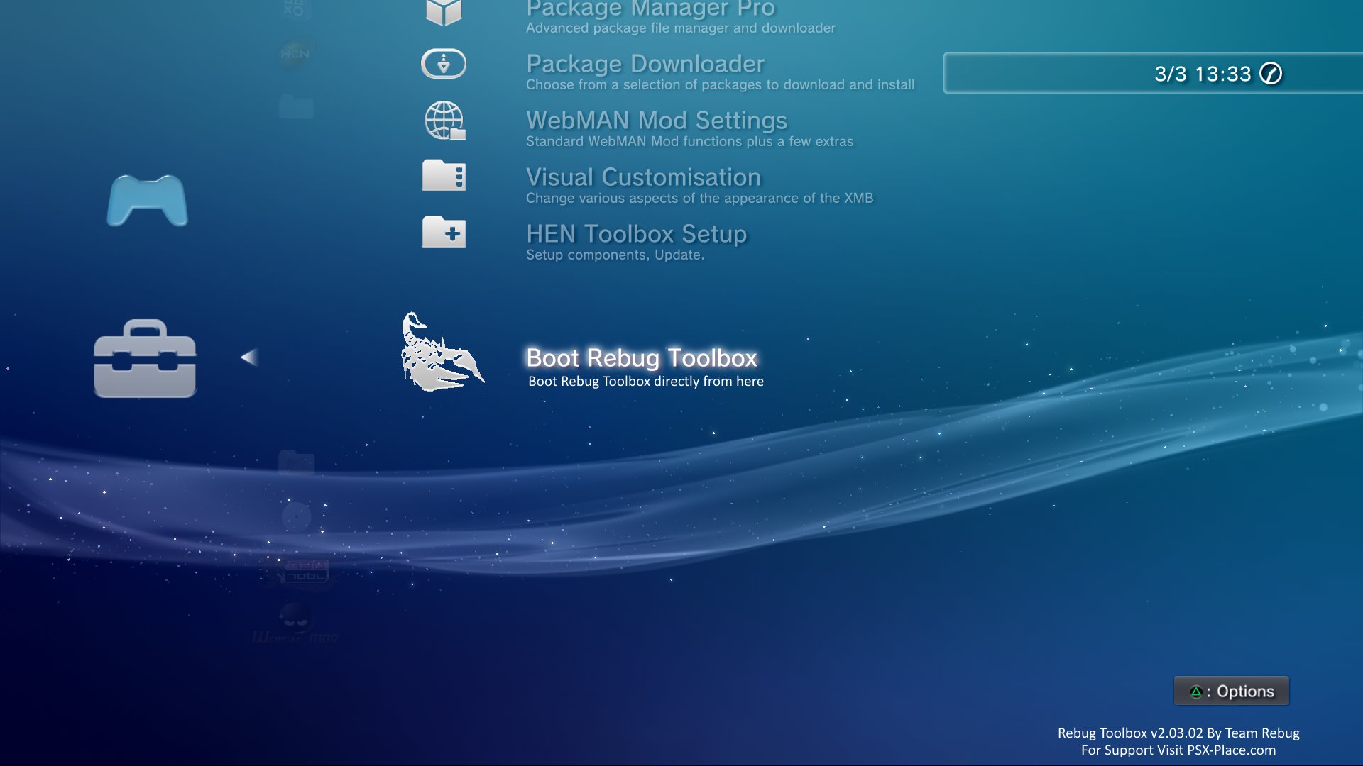Click the '3/3 13:33' date and time

click(1203, 74)
